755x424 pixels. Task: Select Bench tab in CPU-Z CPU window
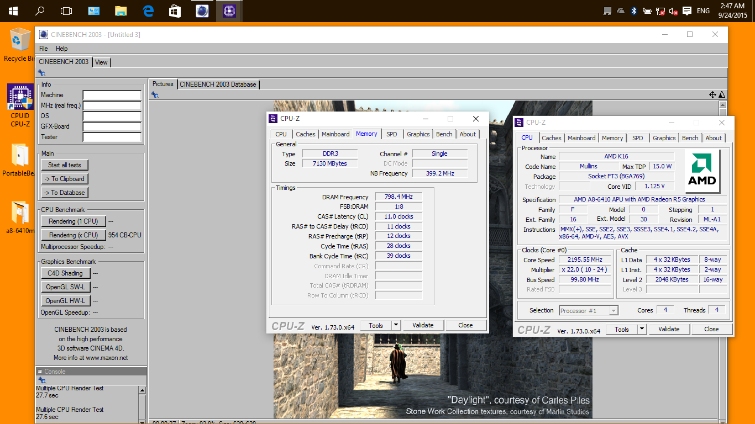(690, 138)
